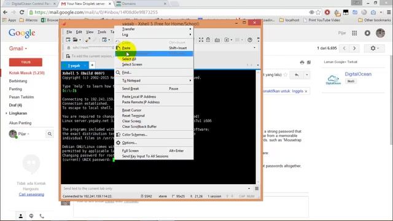
Task: Choose Select Screen in the context menu
Action: [154, 64]
